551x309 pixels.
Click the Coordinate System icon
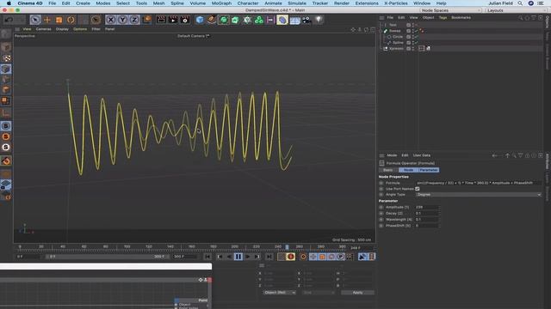pyautogui.click(x=147, y=20)
